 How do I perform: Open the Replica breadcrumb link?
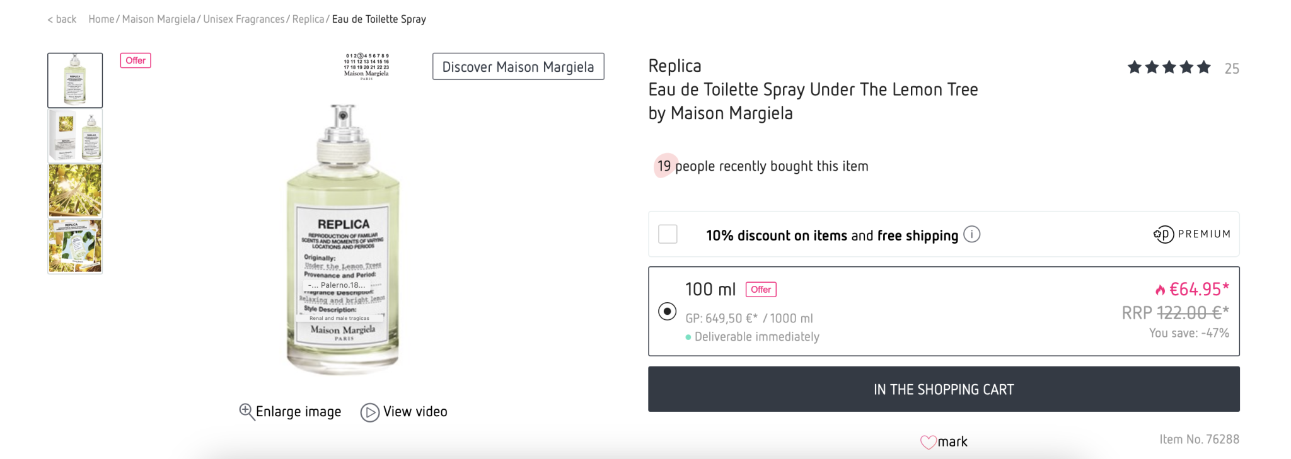click(308, 20)
